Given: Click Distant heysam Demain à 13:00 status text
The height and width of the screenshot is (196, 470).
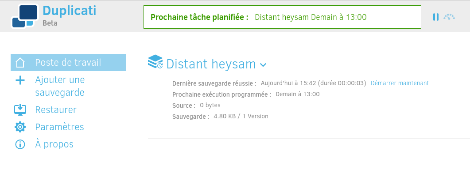Looking at the screenshot, I should coord(311,17).
